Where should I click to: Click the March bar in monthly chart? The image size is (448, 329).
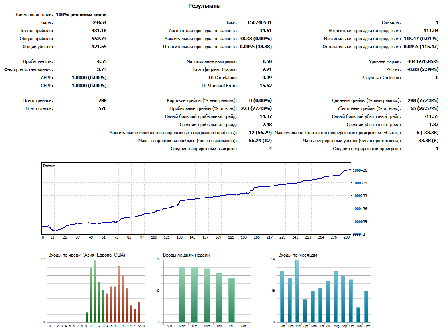click(x=297, y=291)
